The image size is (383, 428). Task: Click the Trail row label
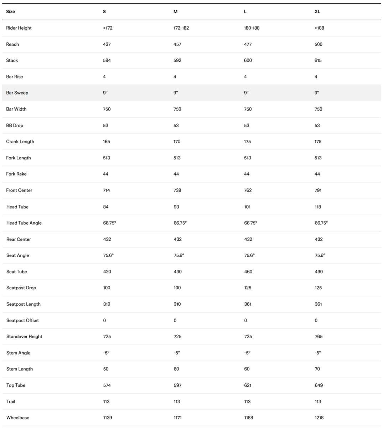click(11, 402)
